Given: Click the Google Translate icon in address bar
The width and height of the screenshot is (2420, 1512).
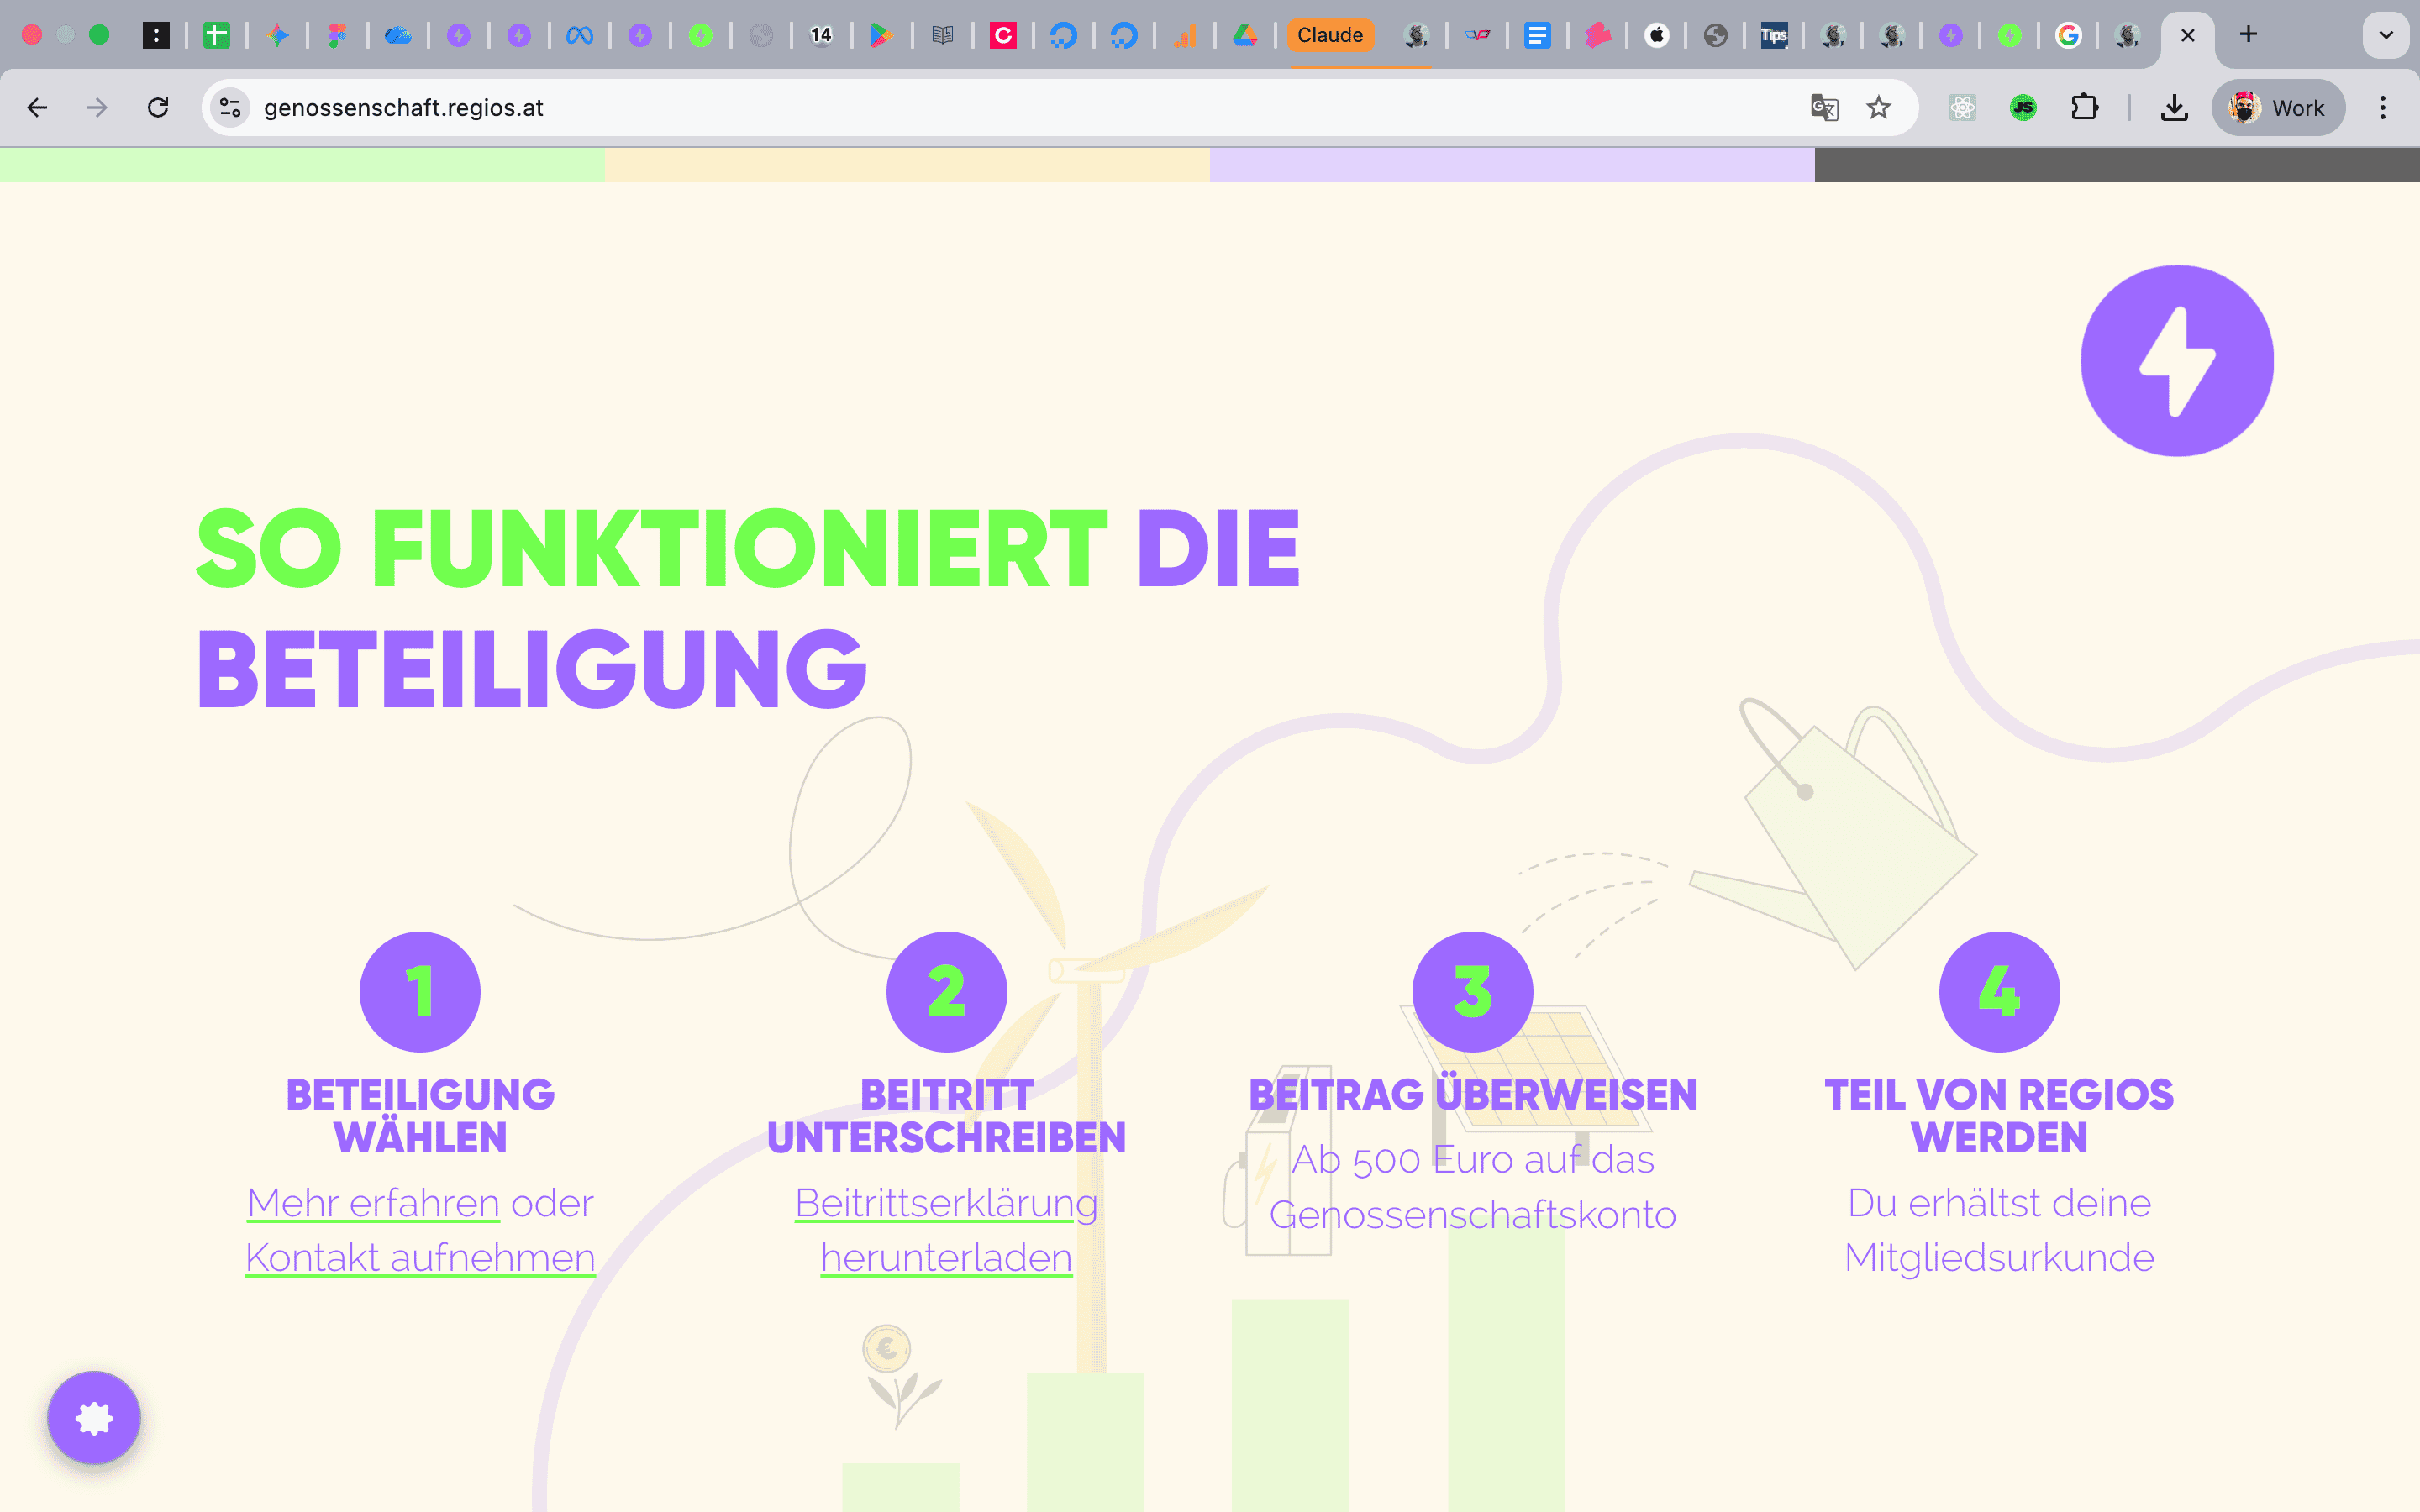Looking at the screenshot, I should pyautogui.click(x=1823, y=108).
